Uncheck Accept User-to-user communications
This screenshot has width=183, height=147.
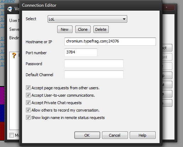tap(28, 95)
